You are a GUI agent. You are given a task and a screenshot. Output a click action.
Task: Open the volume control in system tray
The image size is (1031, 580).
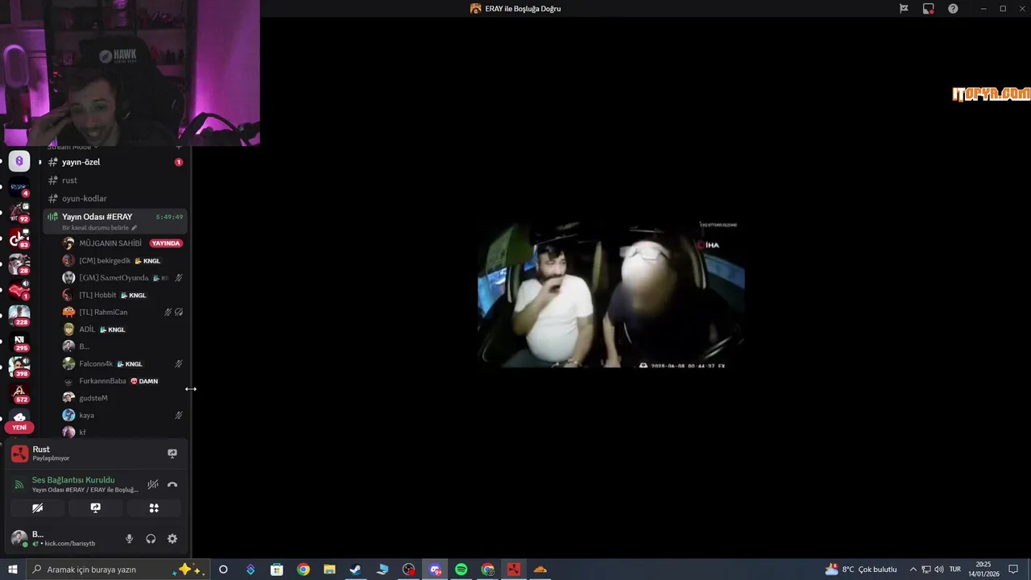939,570
